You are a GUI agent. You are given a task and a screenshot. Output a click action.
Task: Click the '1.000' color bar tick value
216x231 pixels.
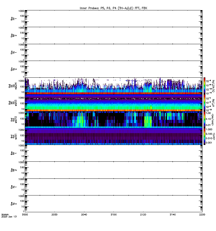(209, 129)
